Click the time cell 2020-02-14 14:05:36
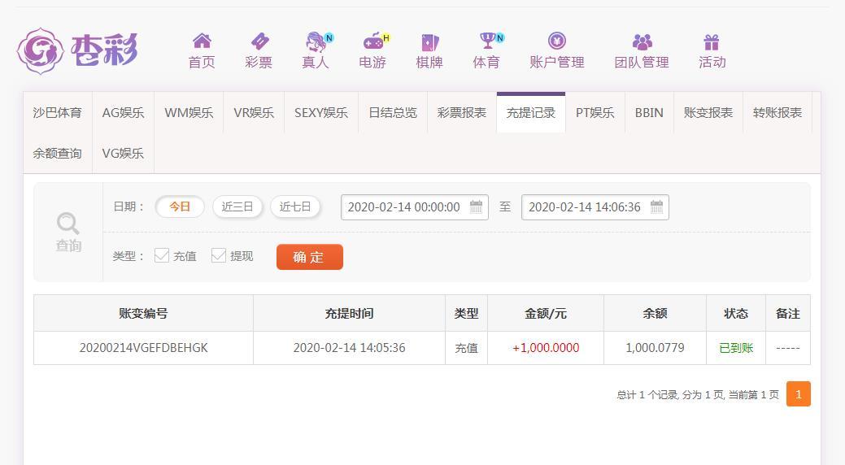 coord(349,348)
